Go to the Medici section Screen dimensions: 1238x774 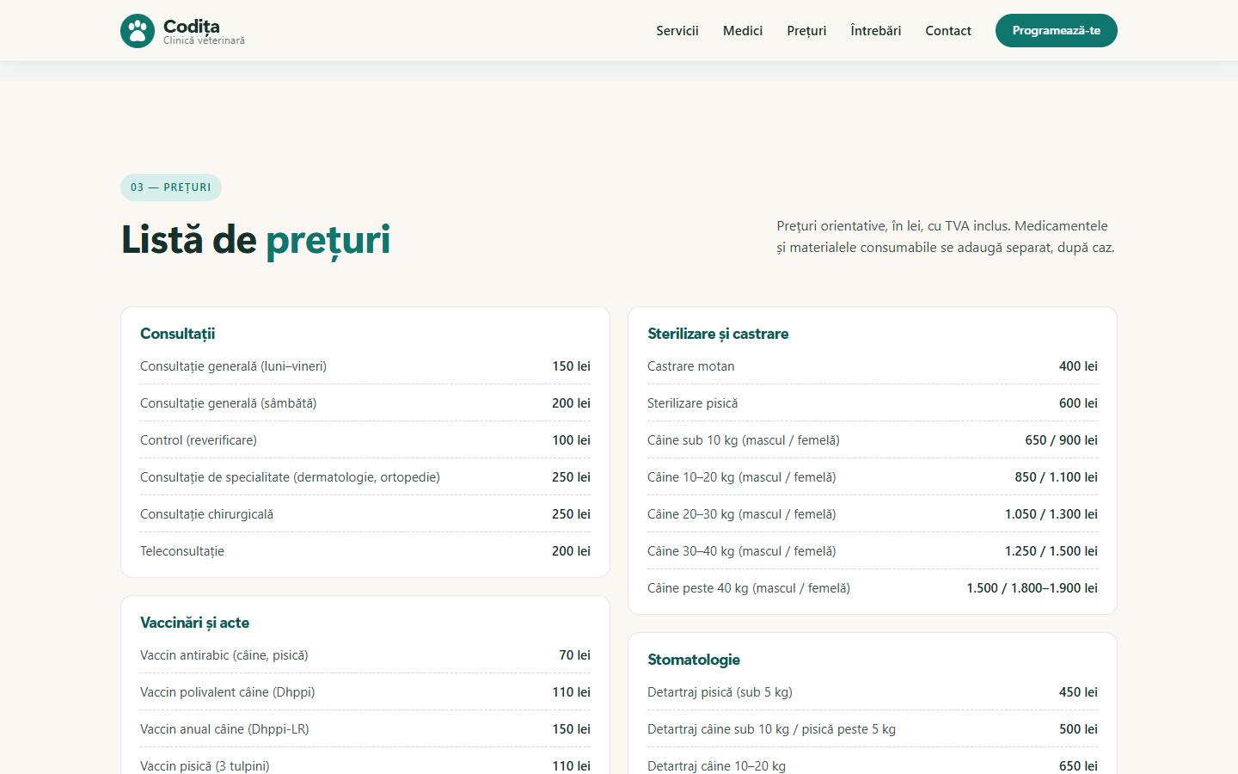click(x=743, y=31)
